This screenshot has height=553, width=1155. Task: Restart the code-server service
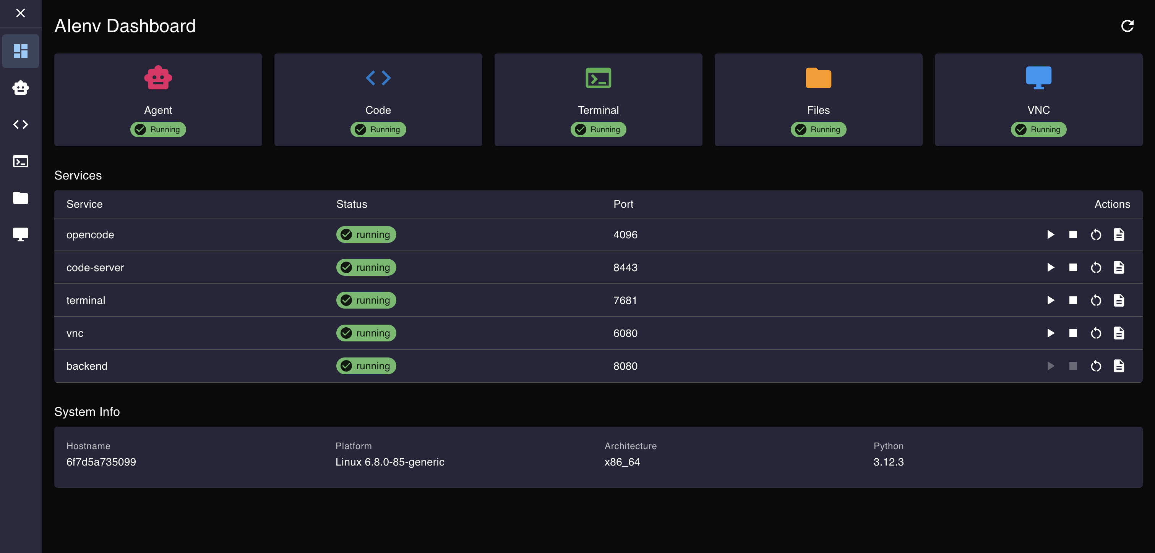pos(1096,268)
